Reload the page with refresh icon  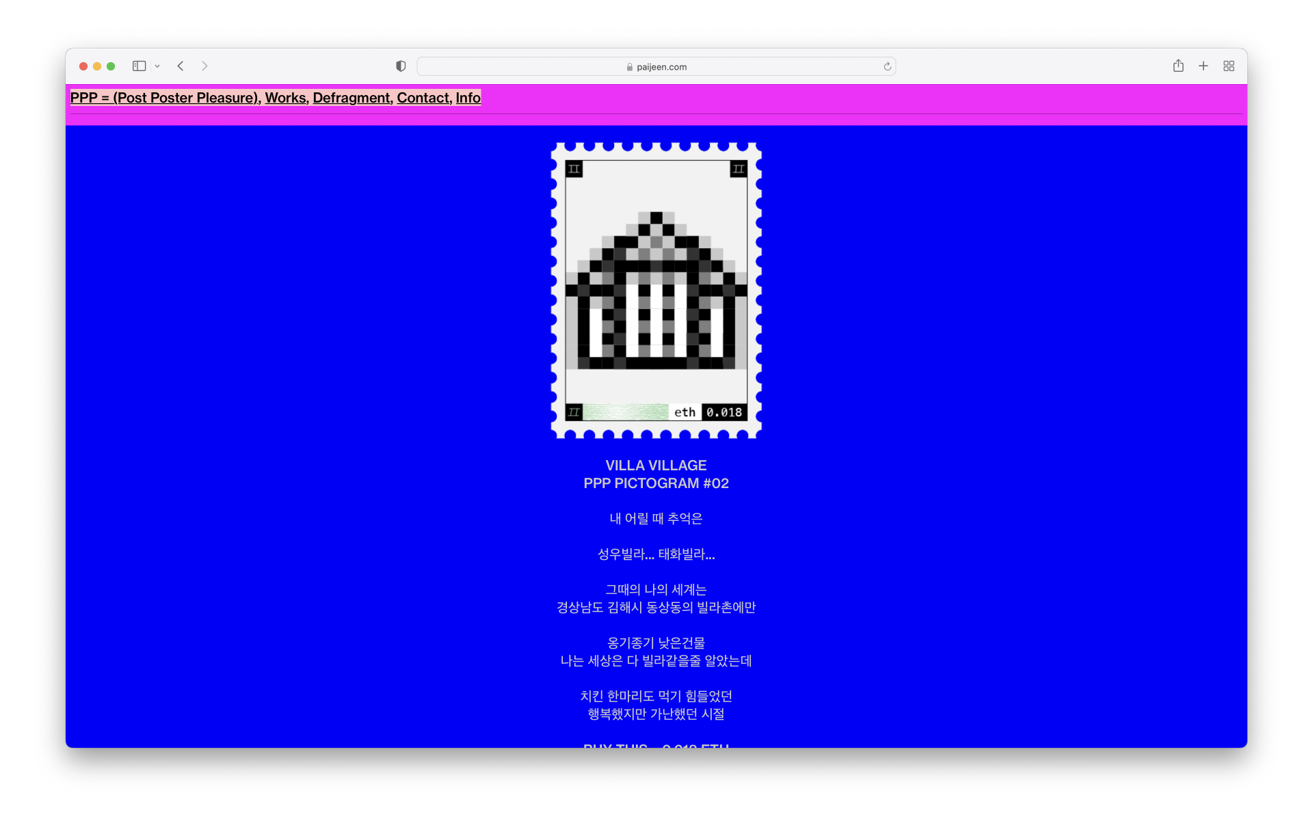pyautogui.click(x=887, y=66)
